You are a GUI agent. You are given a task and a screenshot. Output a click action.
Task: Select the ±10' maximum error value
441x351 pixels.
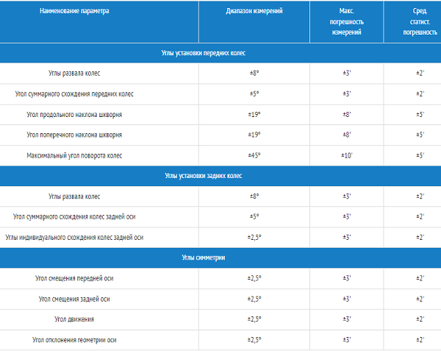pyautogui.click(x=347, y=156)
